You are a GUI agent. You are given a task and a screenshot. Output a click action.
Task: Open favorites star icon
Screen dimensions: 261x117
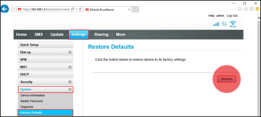[246, 9]
